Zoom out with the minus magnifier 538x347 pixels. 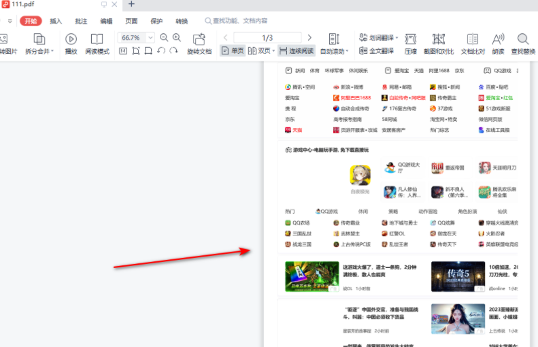click(164, 37)
